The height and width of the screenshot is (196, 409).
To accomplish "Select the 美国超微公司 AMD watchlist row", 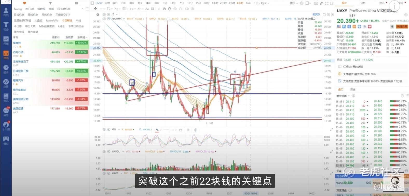I will click(x=51, y=101).
